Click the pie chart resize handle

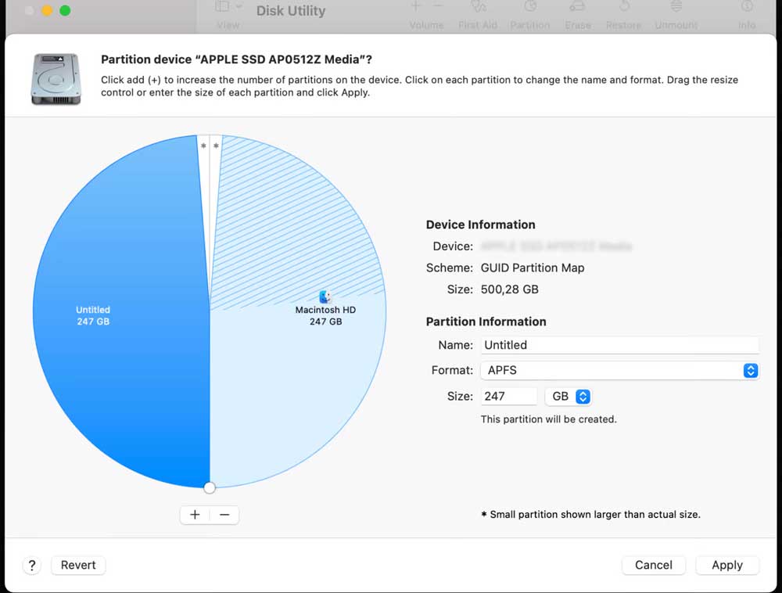click(x=210, y=487)
